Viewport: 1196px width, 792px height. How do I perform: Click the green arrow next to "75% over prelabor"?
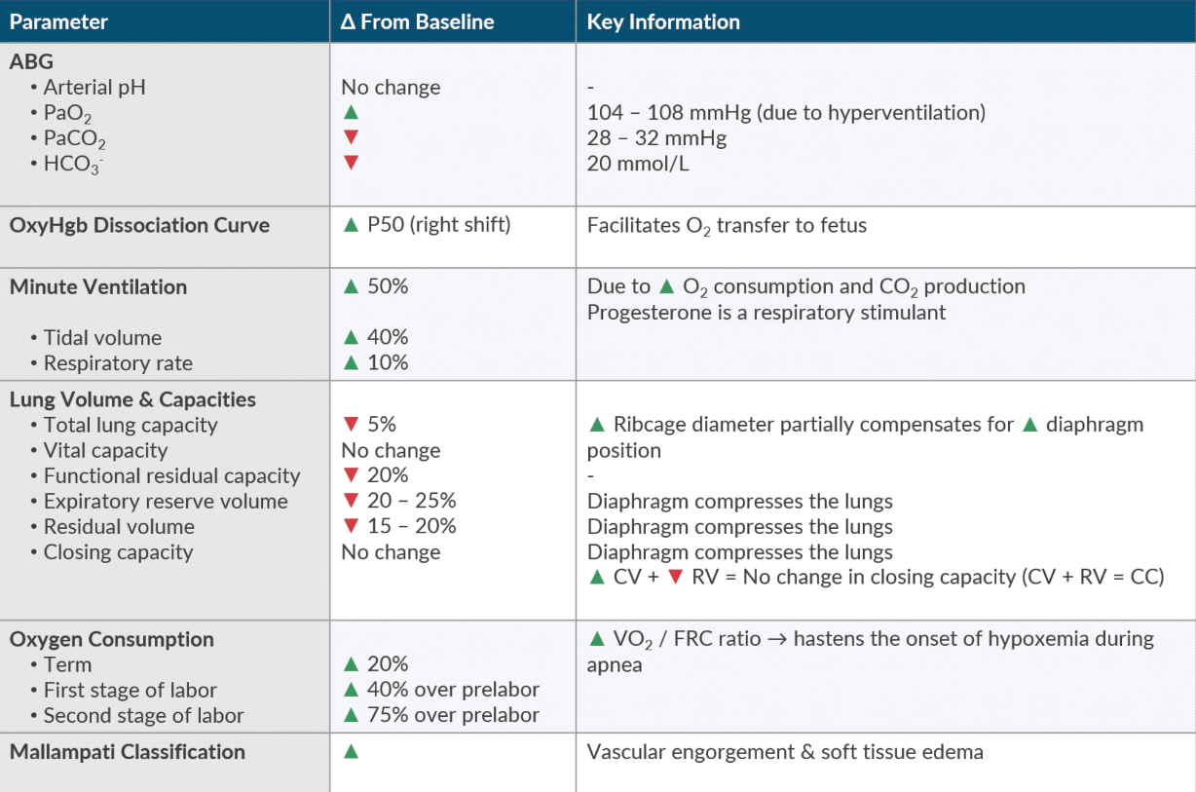tap(352, 715)
